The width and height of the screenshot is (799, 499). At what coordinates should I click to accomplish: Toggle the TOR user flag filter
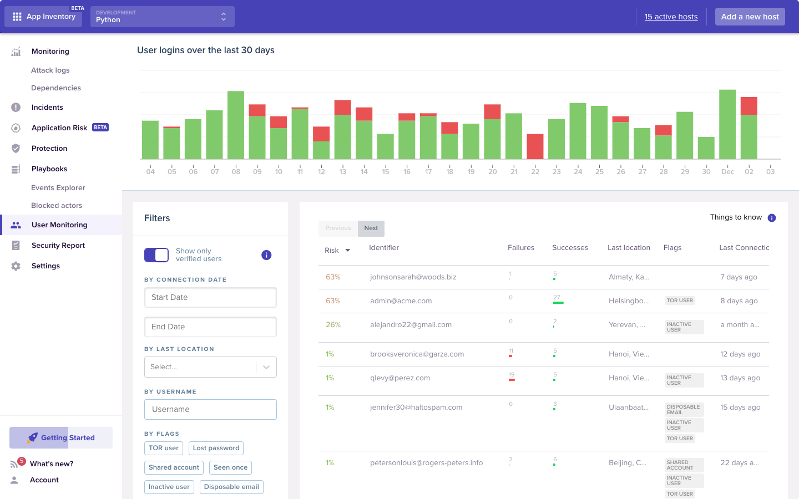pyautogui.click(x=164, y=448)
